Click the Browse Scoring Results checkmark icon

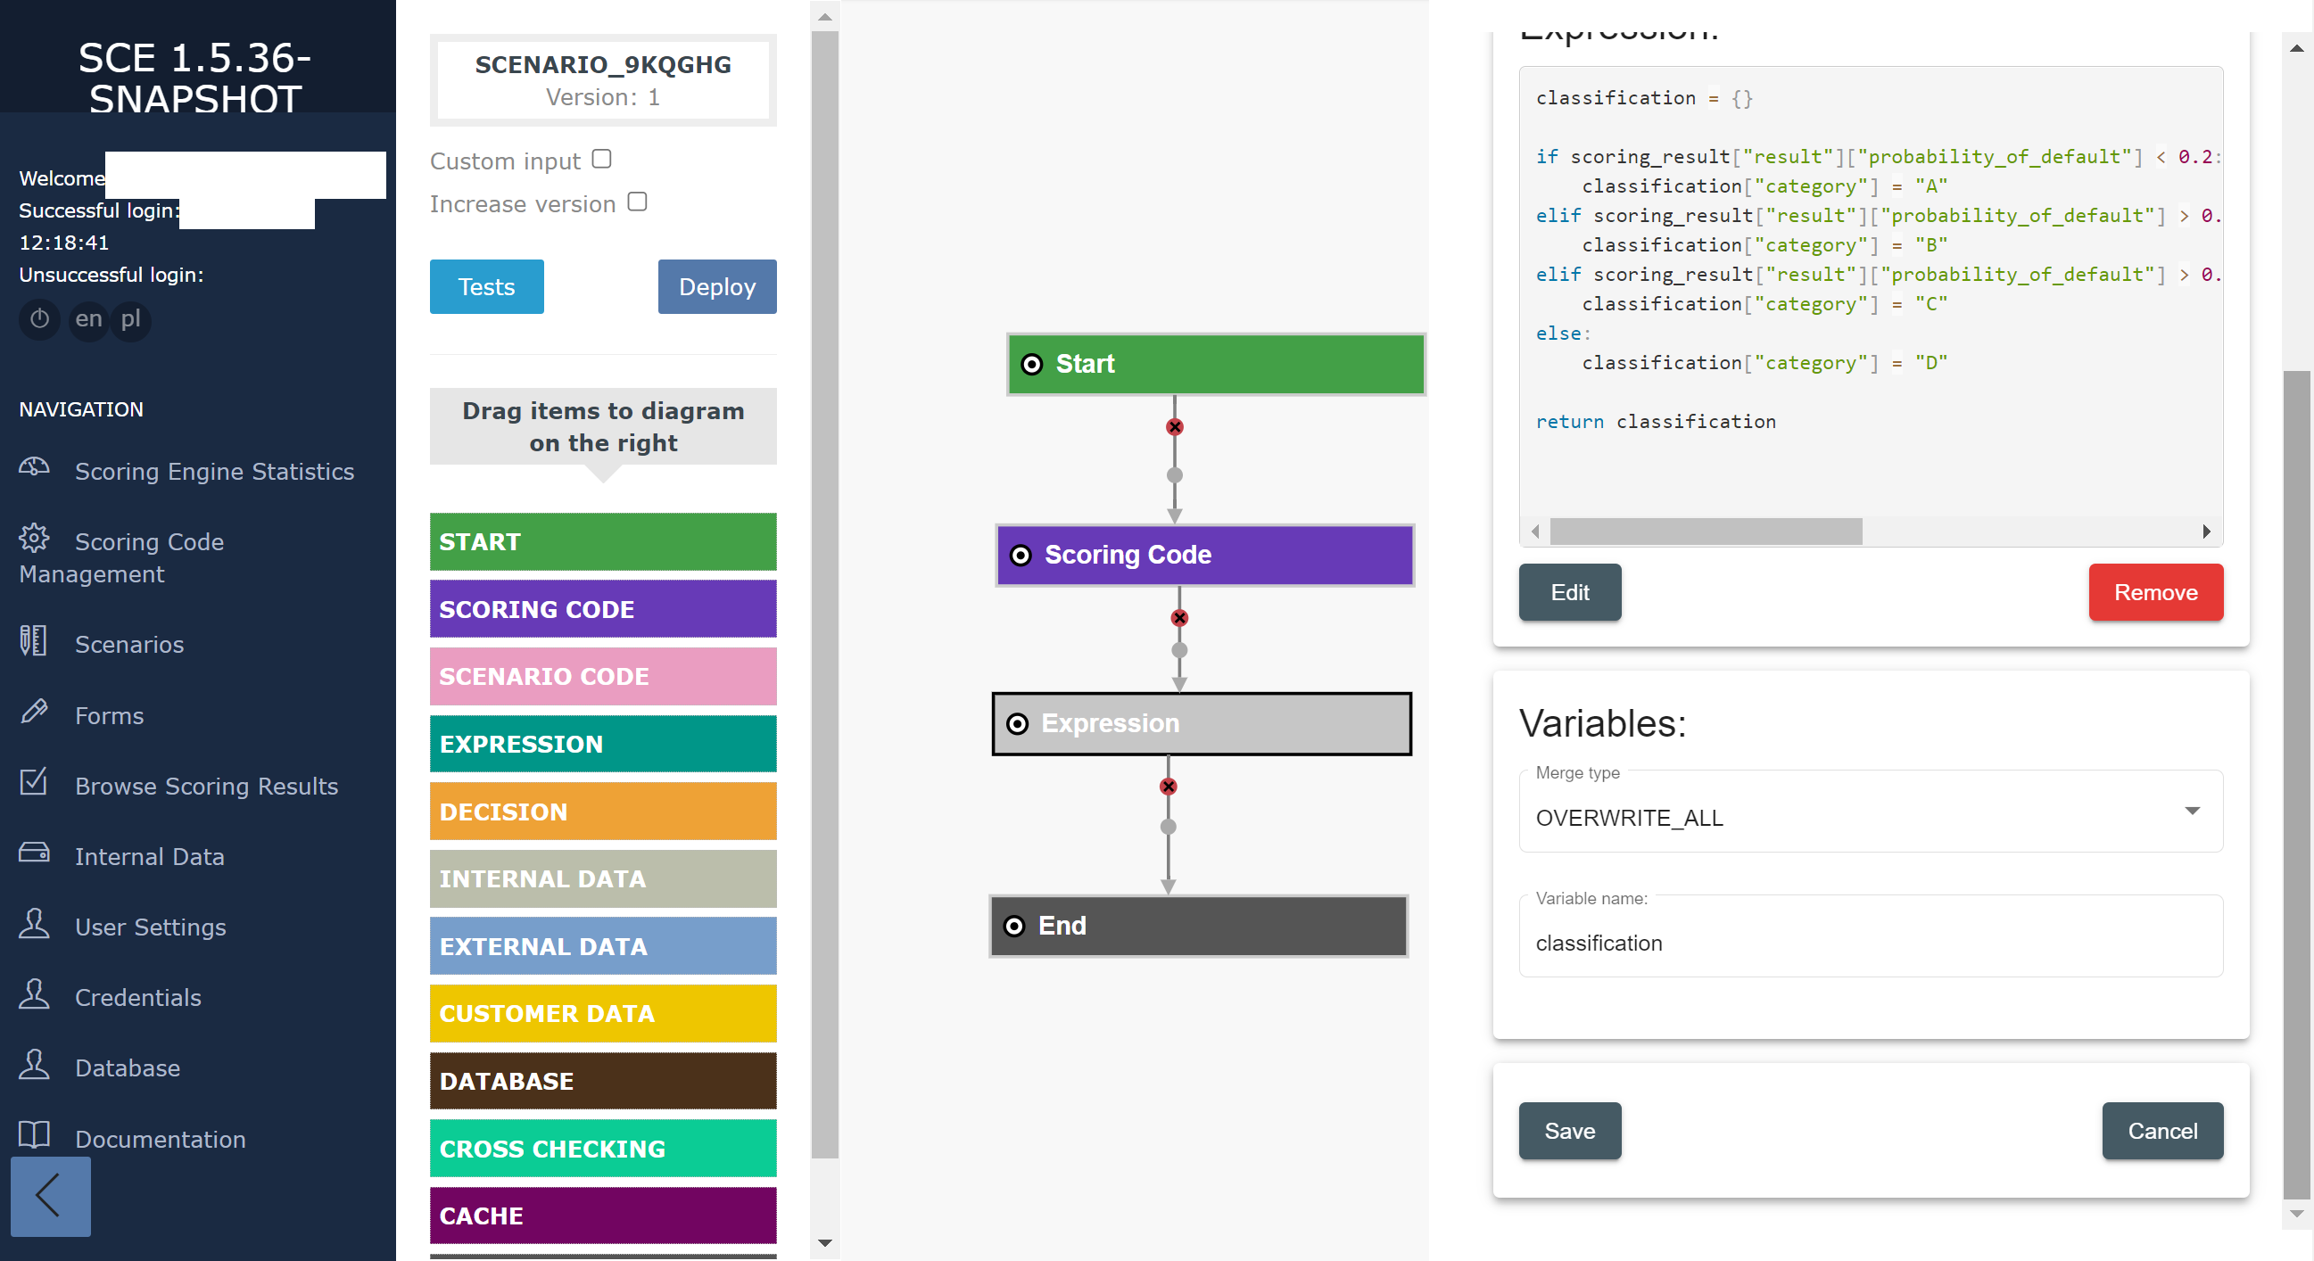(x=34, y=782)
